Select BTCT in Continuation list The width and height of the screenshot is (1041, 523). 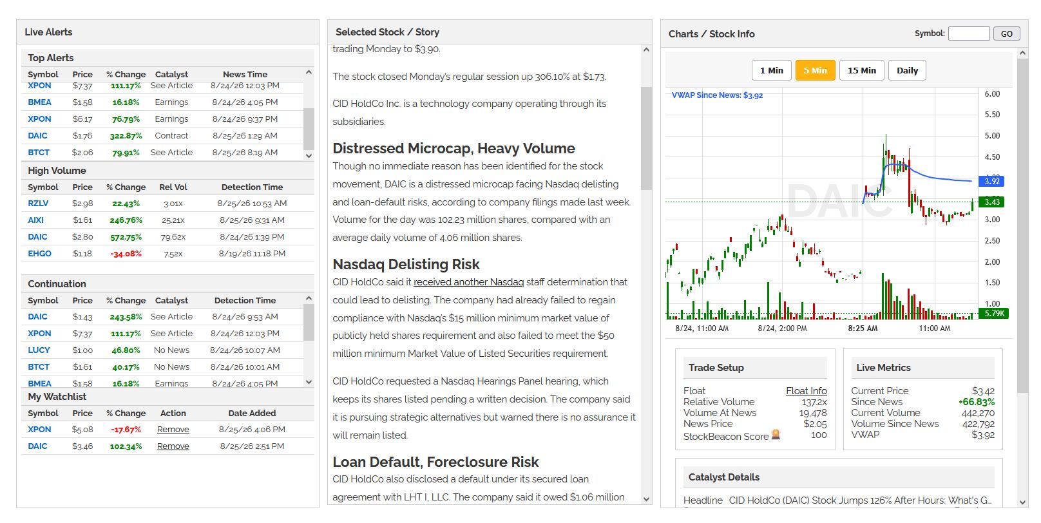39,366
